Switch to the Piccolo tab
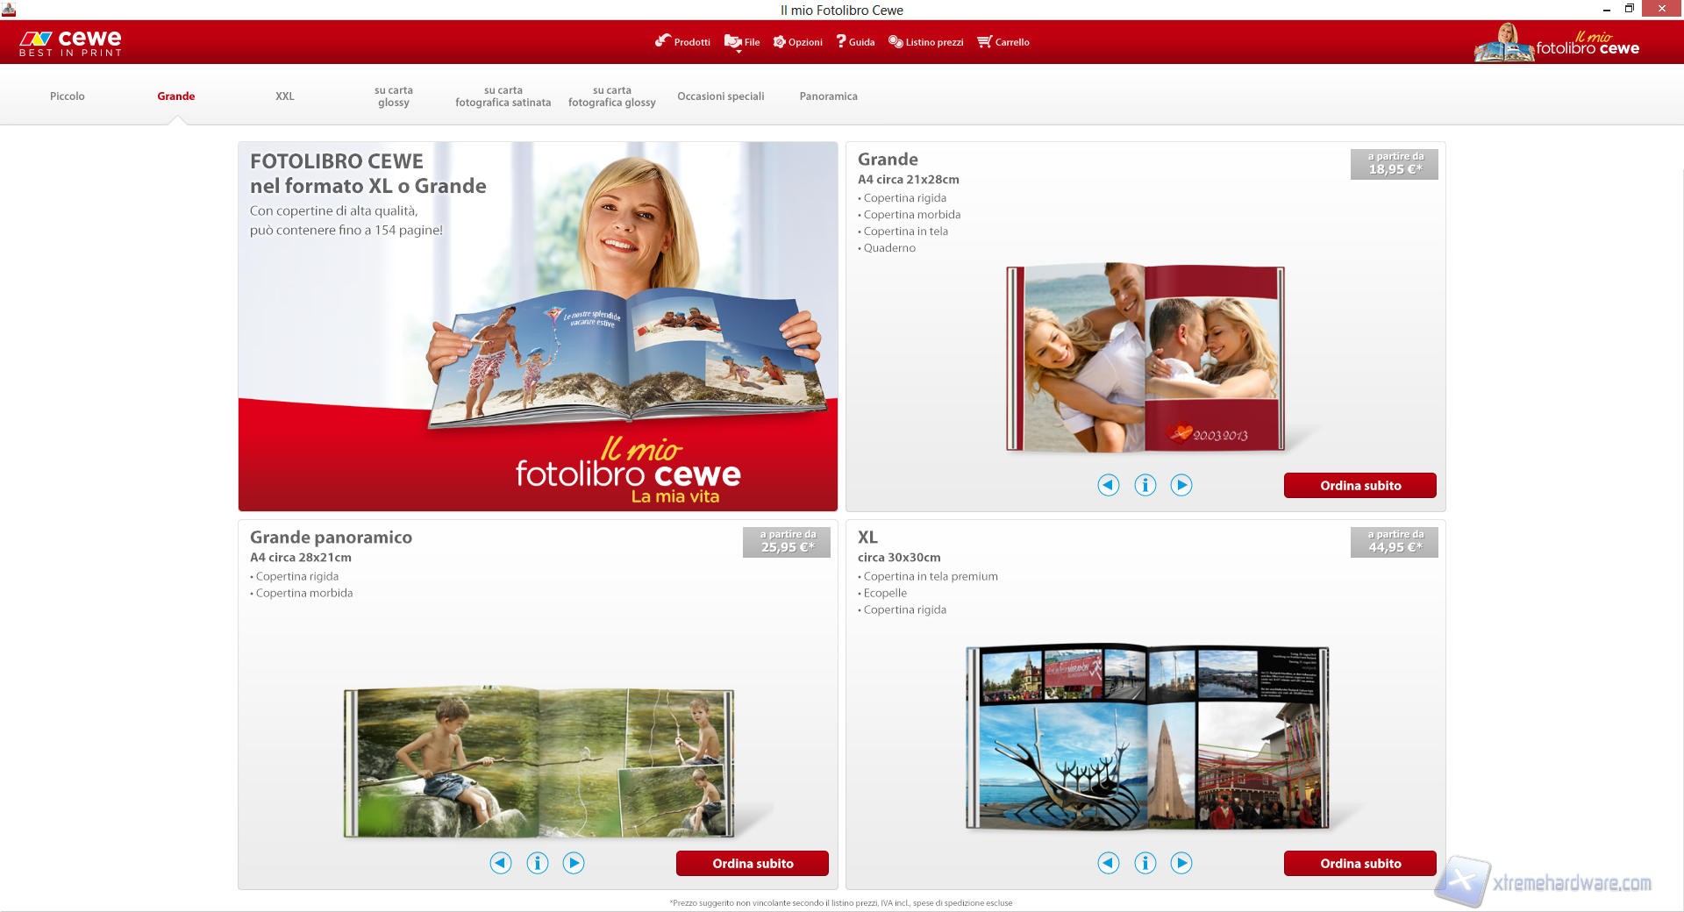The image size is (1684, 912). tap(68, 96)
